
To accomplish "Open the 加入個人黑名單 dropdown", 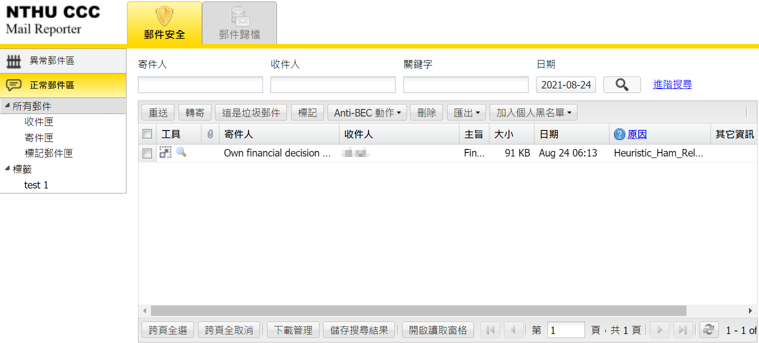I will 533,112.
